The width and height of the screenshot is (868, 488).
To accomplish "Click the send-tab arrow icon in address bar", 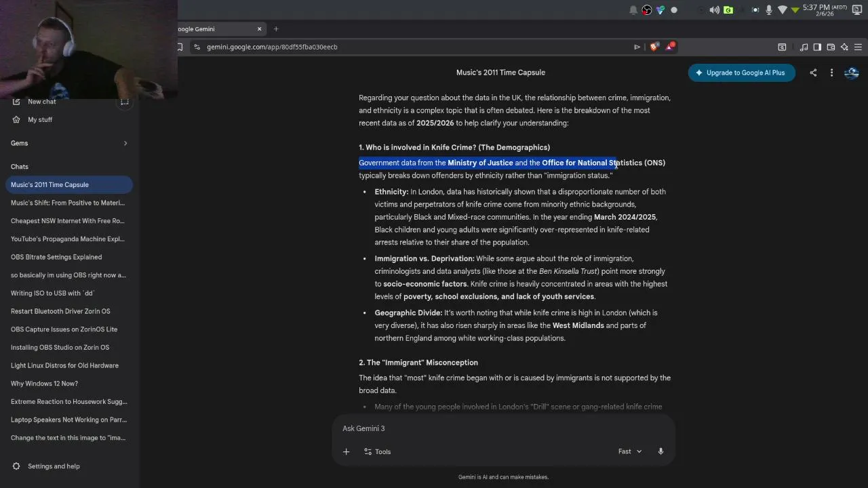I will click(637, 47).
